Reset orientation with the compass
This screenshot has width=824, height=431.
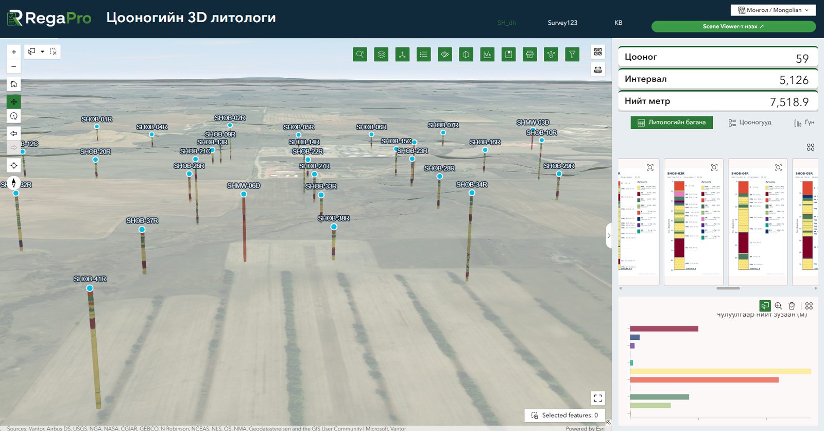(x=14, y=183)
